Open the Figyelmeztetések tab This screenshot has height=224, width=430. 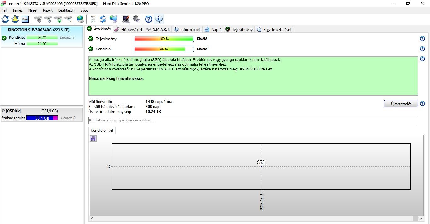pyautogui.click(x=274, y=30)
